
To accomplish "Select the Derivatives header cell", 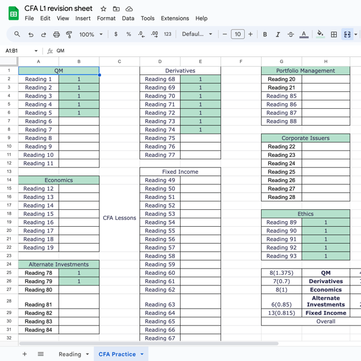I will click(x=180, y=71).
